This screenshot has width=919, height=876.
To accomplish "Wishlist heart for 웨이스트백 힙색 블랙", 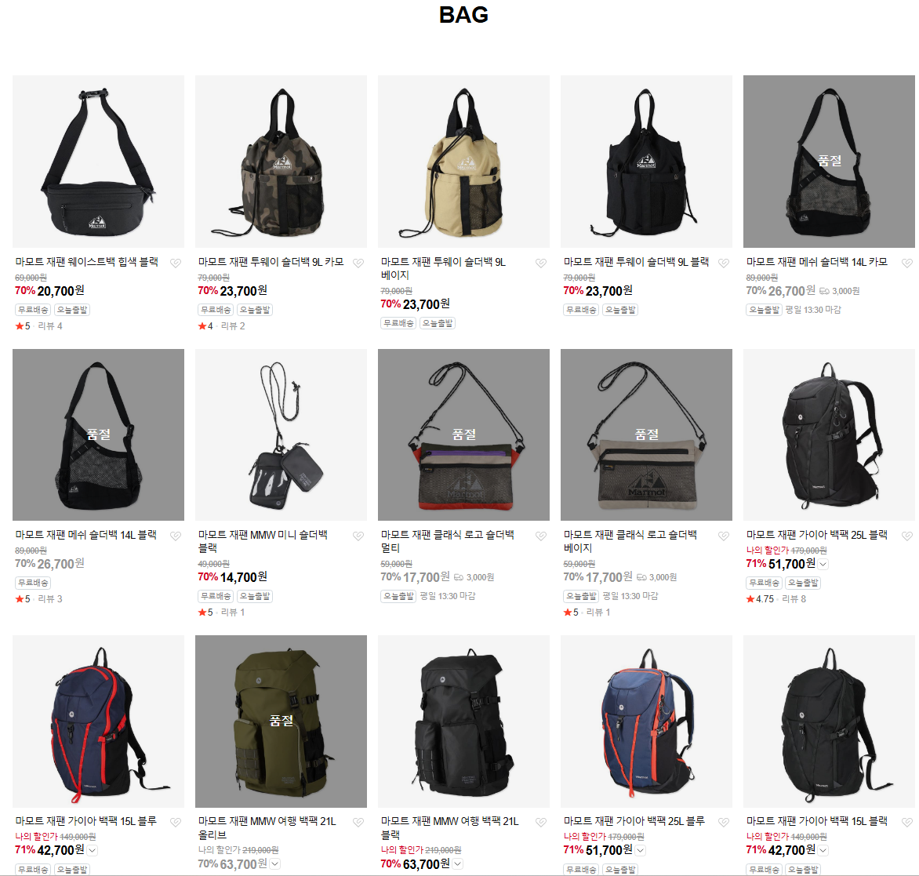I will (175, 264).
